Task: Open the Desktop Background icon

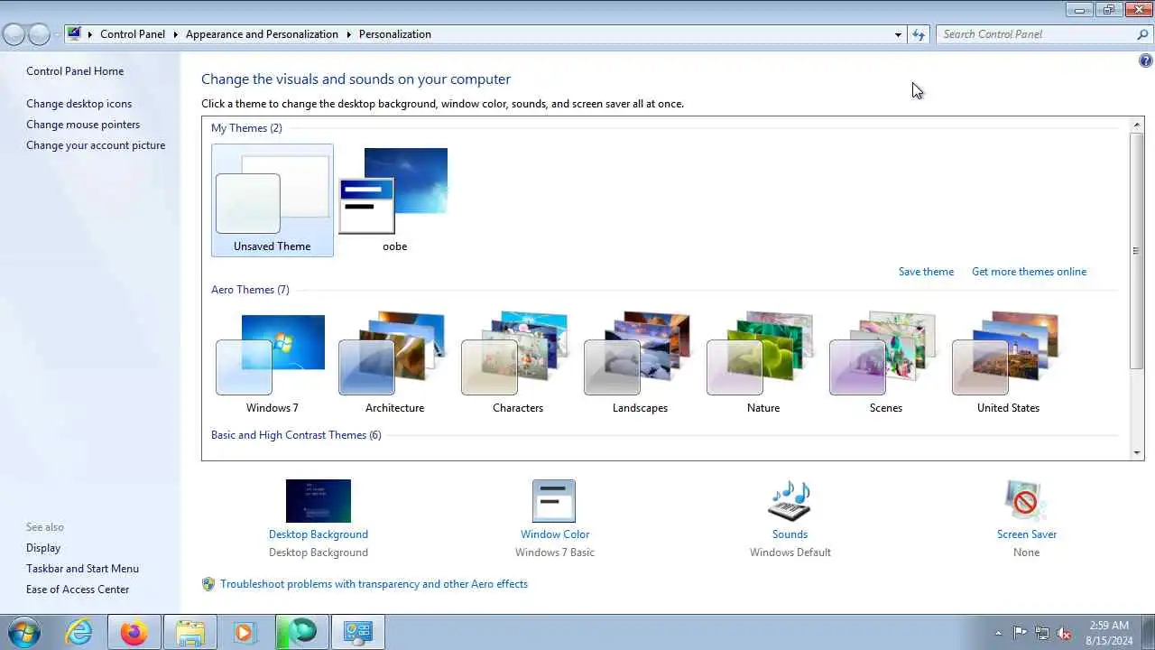Action: [318, 501]
